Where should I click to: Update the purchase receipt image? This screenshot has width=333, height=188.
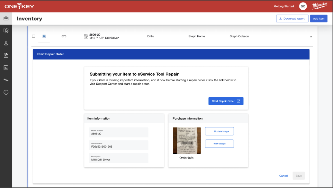219,131
